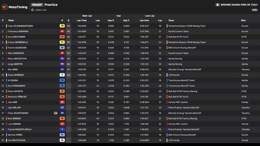Image resolution: width=260 pixels, height=146 pixels.
Task: Click the number 11 badge of Moreira
Action: click(x=62, y=75)
